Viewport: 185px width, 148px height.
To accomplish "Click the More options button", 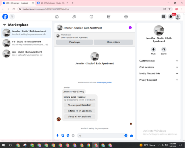I will coord(113,42).
